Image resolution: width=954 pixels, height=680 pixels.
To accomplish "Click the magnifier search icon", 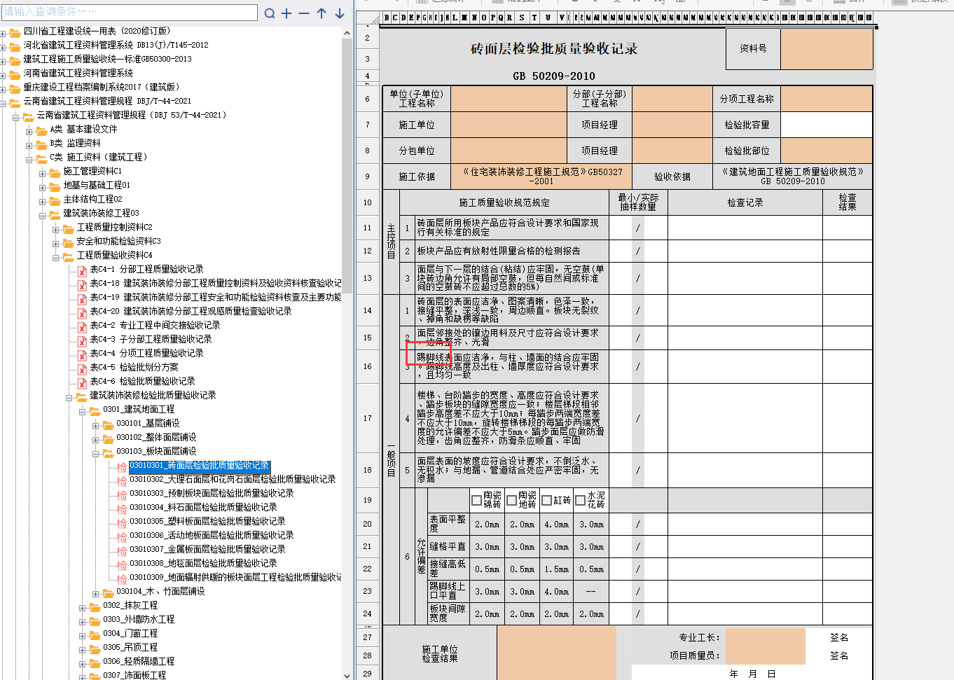I will (x=270, y=13).
